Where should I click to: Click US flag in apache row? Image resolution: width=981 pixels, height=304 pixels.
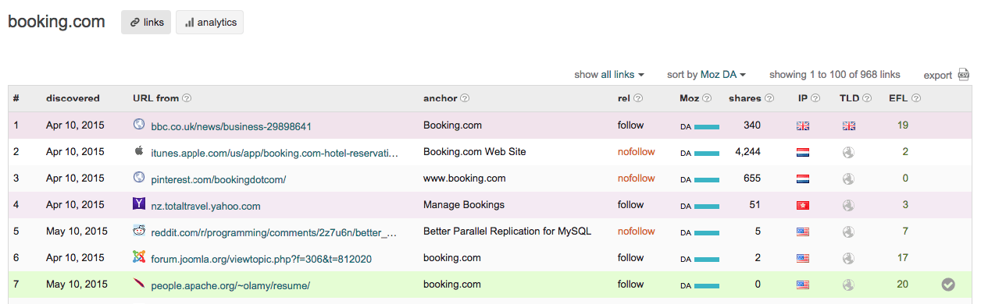802,285
